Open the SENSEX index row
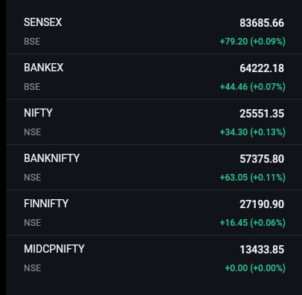 [x=154, y=31]
